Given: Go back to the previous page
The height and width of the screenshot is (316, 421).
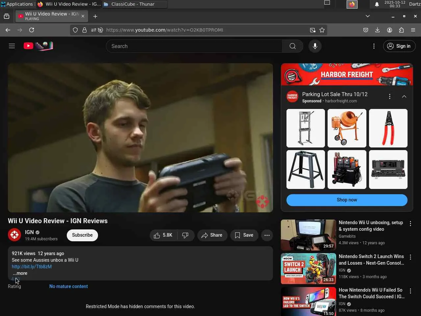Looking at the screenshot, I should coord(8,30).
